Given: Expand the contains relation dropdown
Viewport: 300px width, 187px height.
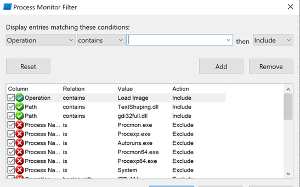Looking at the screenshot, I should [101, 40].
